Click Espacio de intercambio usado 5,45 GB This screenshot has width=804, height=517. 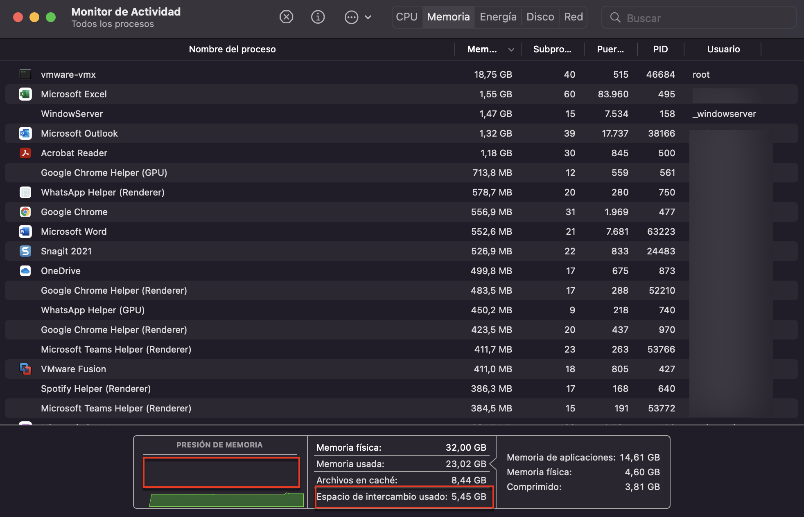(401, 497)
